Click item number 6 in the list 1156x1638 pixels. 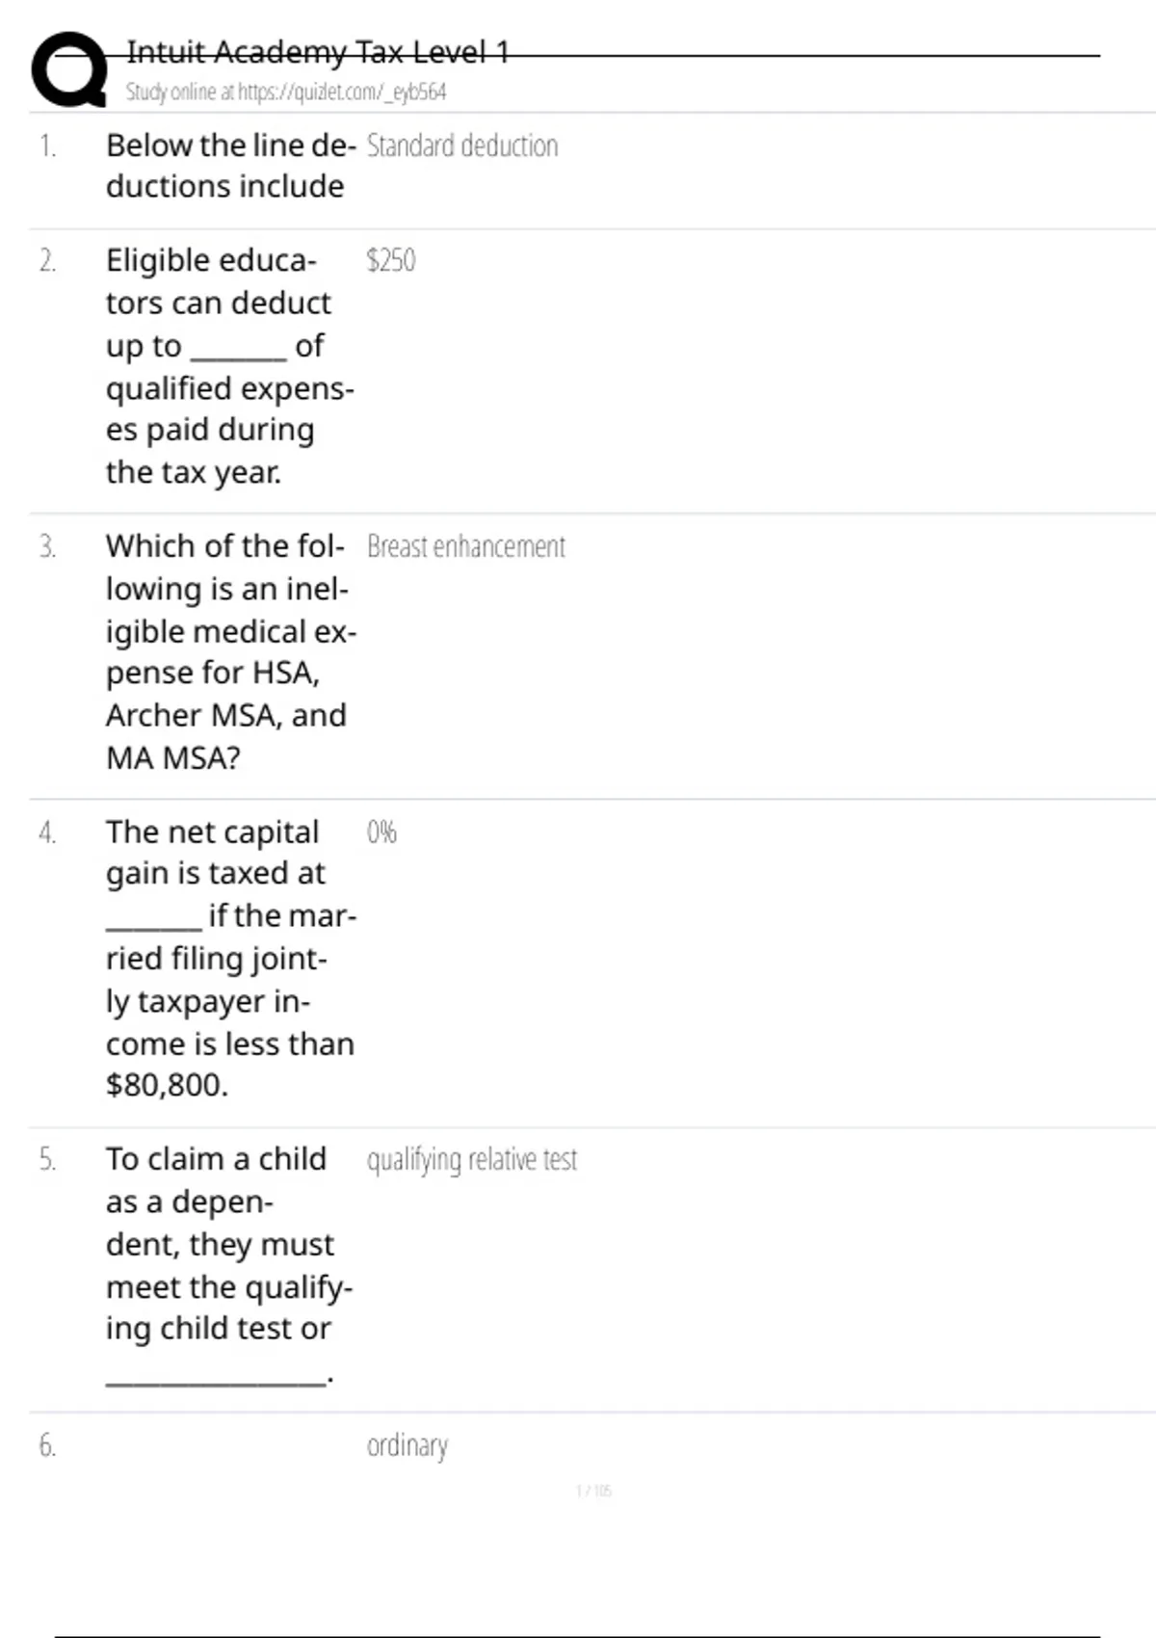(x=47, y=1445)
